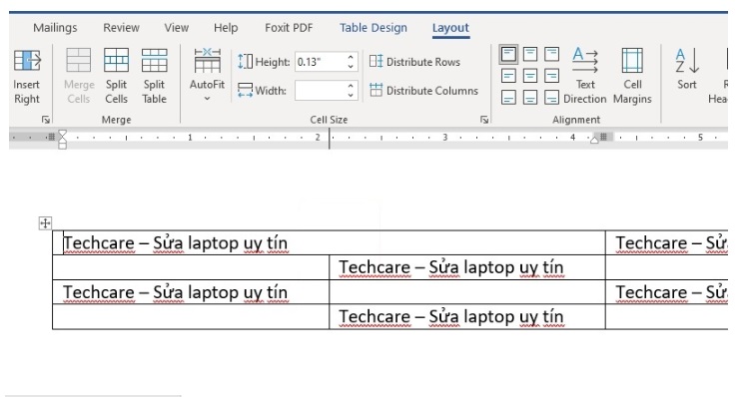Toggle Align Bottom Right alignment

551,98
